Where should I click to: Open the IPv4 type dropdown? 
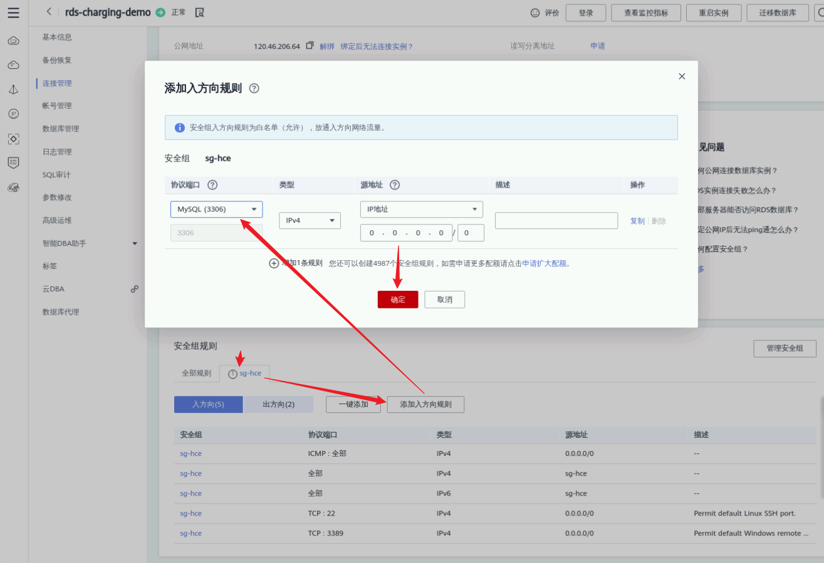[310, 220]
